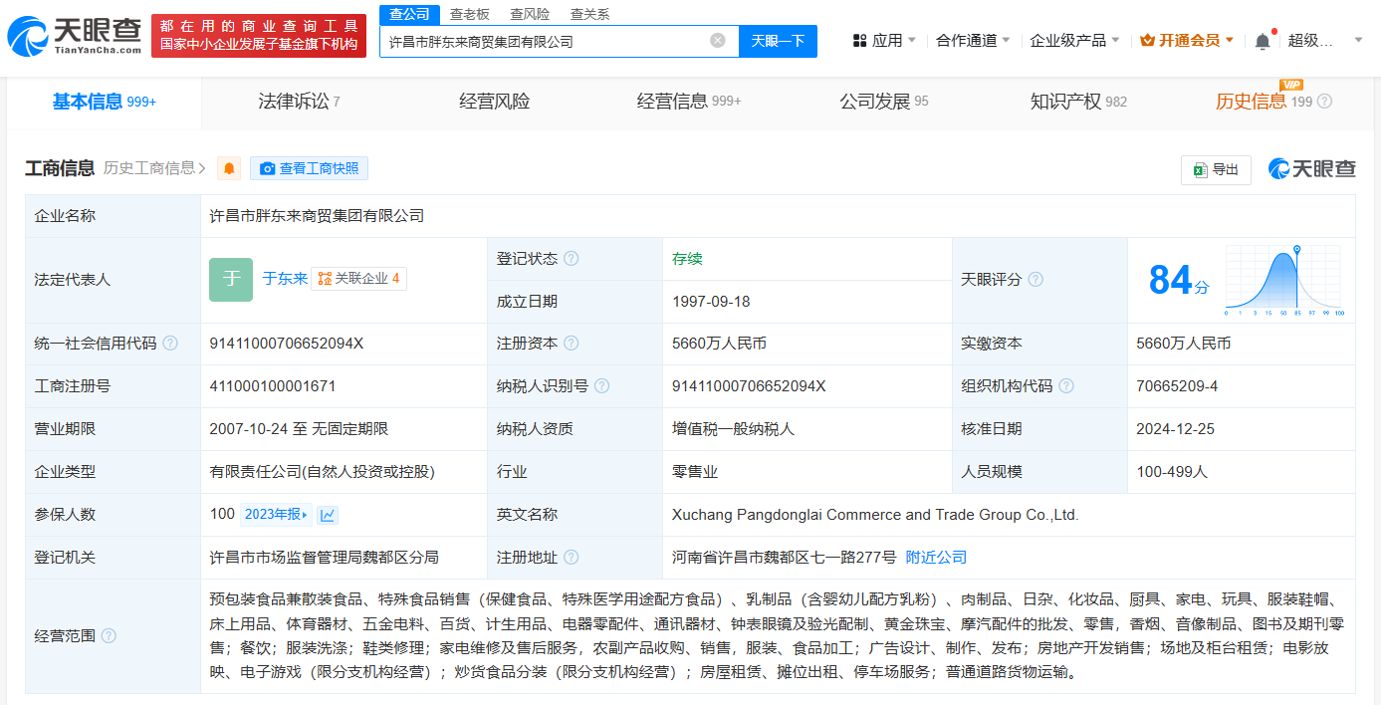Click the 84分 score distribution chart

click(x=1284, y=280)
